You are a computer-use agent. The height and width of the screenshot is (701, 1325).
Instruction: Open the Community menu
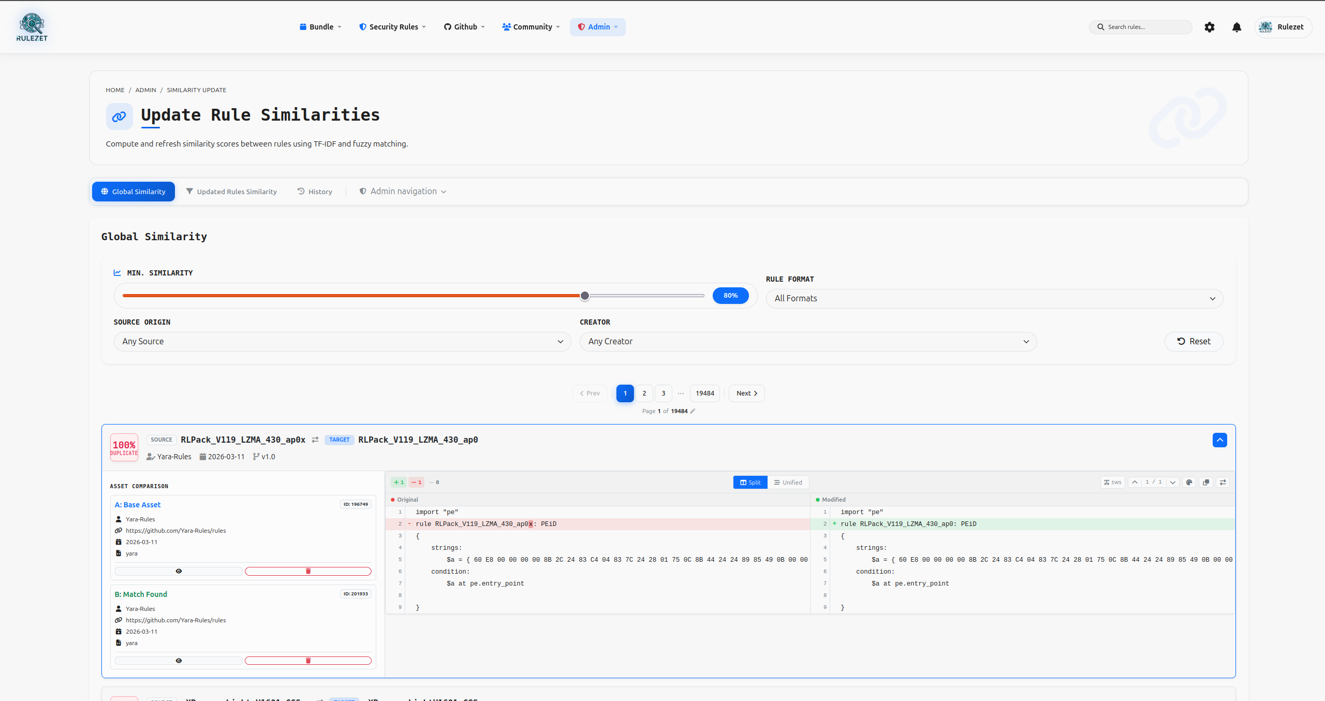pyautogui.click(x=531, y=27)
